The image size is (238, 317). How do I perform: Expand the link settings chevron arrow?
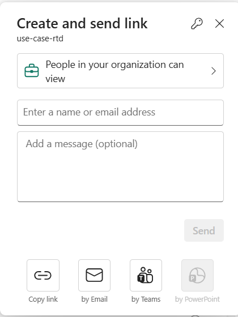pyautogui.click(x=214, y=71)
